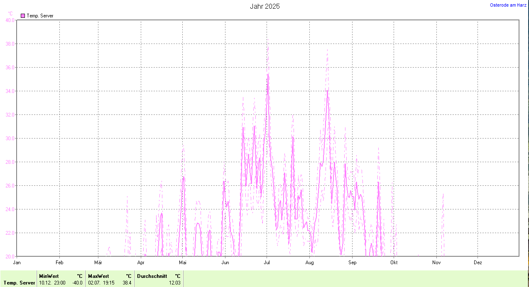
Task: Click the Dez month axis label
Action: (x=478, y=263)
